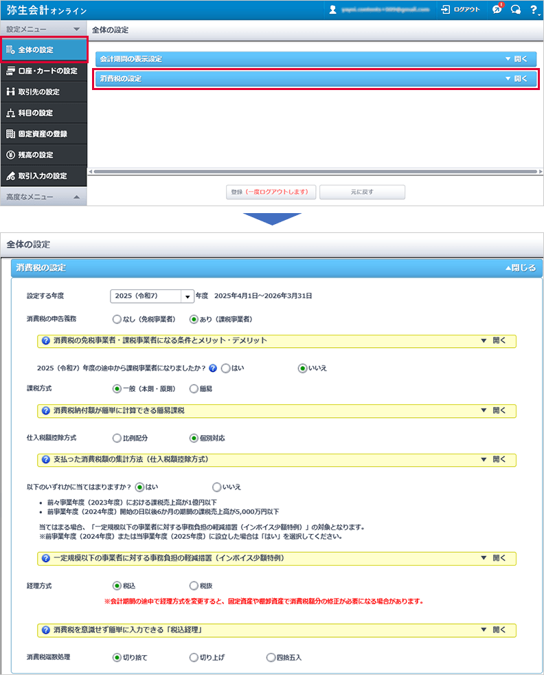This screenshot has width=544, height=675.
Task: Click help icon beside 途中から課税事業者 question
Action: point(213,368)
